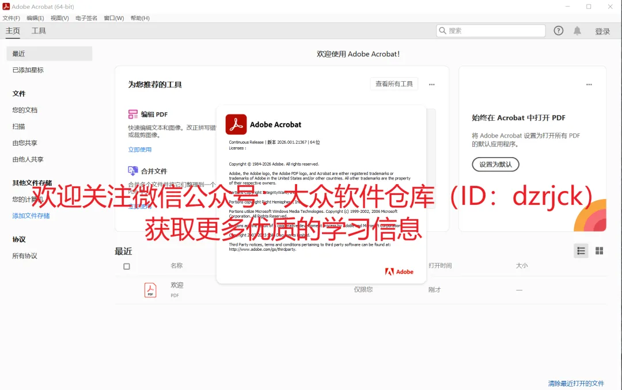Sort by the 大小 column header
The image size is (622, 390).
coord(522,266)
